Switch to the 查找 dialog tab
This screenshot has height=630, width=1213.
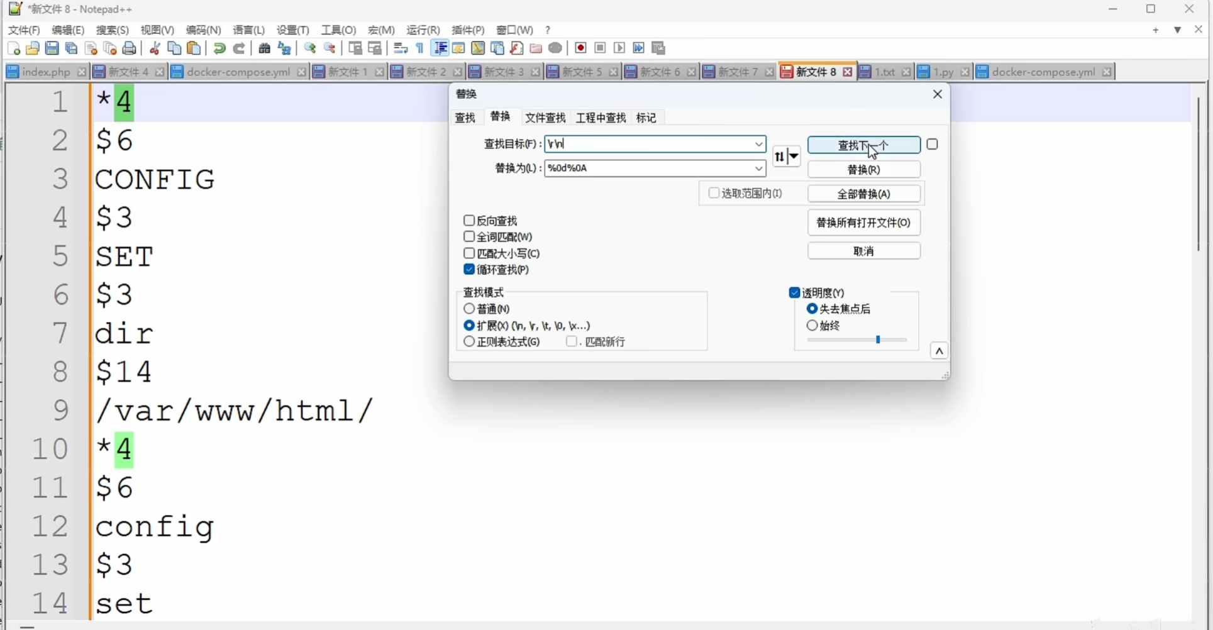coord(465,118)
